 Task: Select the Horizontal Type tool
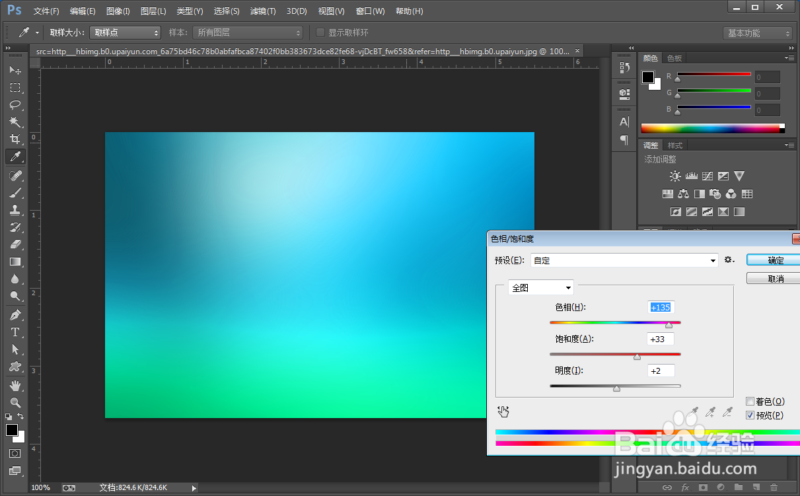click(x=15, y=332)
